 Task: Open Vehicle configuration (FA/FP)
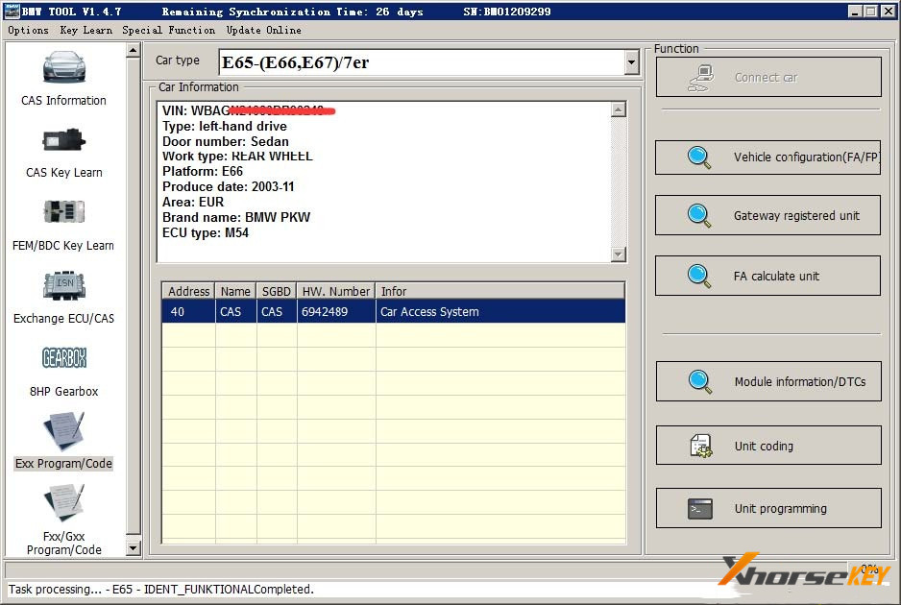pyautogui.click(x=767, y=157)
